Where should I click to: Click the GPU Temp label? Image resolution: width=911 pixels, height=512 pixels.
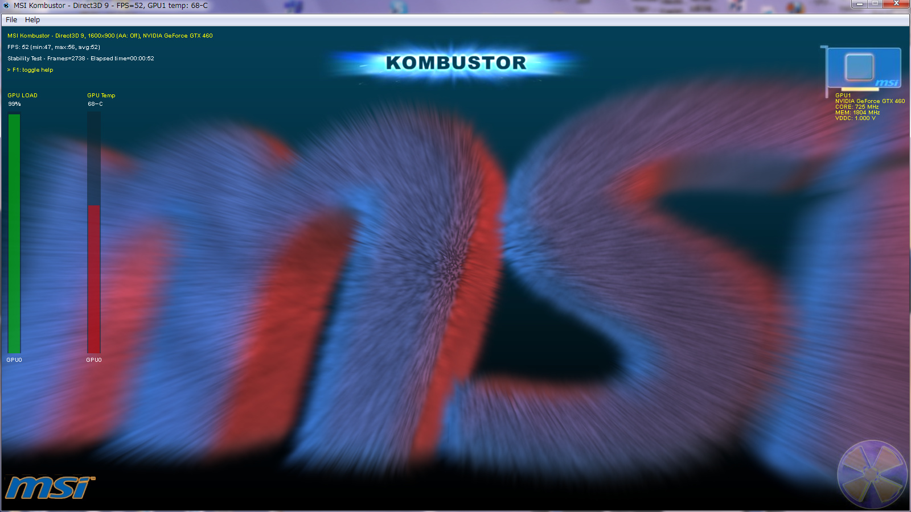click(x=101, y=96)
